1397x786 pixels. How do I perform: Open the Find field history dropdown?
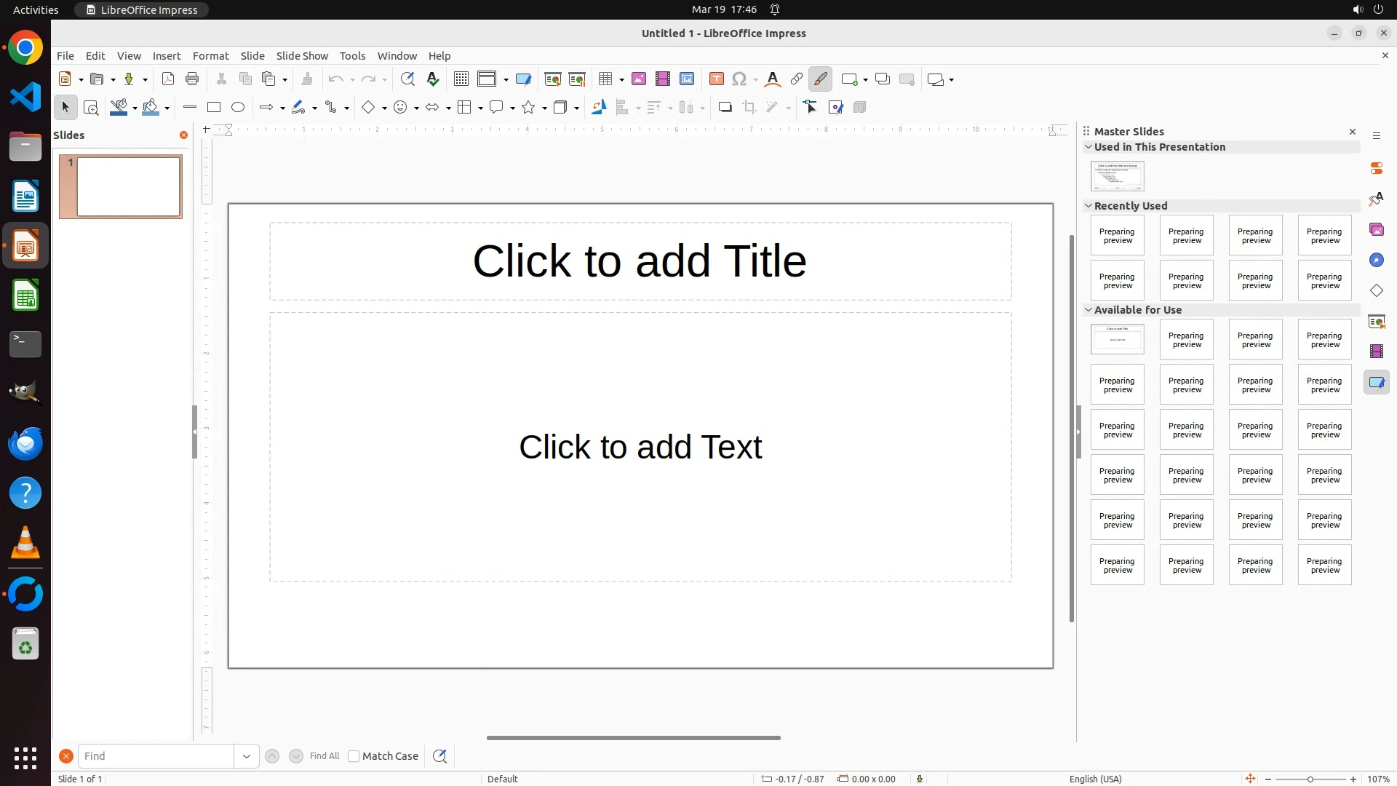[247, 756]
